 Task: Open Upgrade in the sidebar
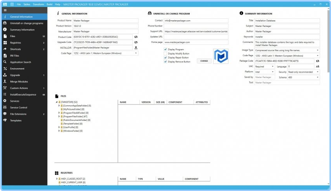click(25, 75)
